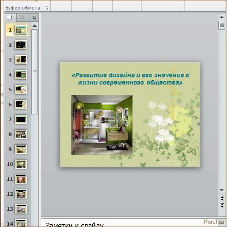Click the slide title text
227x227 pixels.
[130, 79]
